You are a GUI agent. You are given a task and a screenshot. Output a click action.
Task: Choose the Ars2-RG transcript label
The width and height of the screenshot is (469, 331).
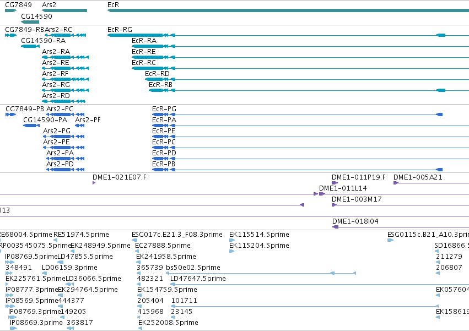[56, 85]
